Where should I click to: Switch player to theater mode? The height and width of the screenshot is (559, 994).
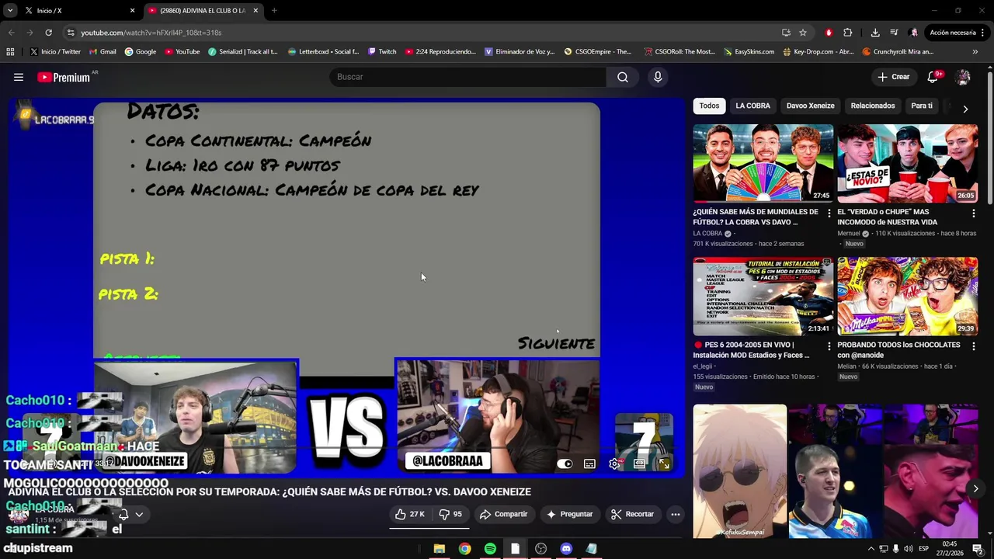click(639, 464)
